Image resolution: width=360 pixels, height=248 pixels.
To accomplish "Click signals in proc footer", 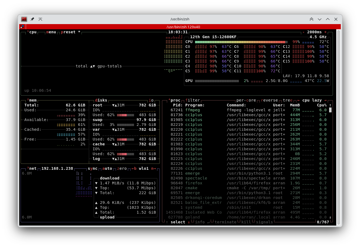I will click(264, 222).
